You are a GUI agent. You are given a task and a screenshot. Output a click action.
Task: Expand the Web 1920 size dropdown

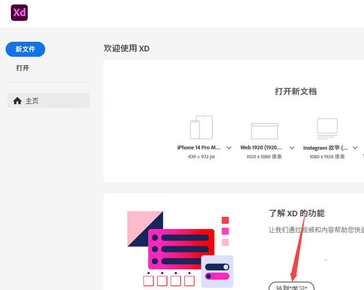pyautogui.click(x=292, y=148)
